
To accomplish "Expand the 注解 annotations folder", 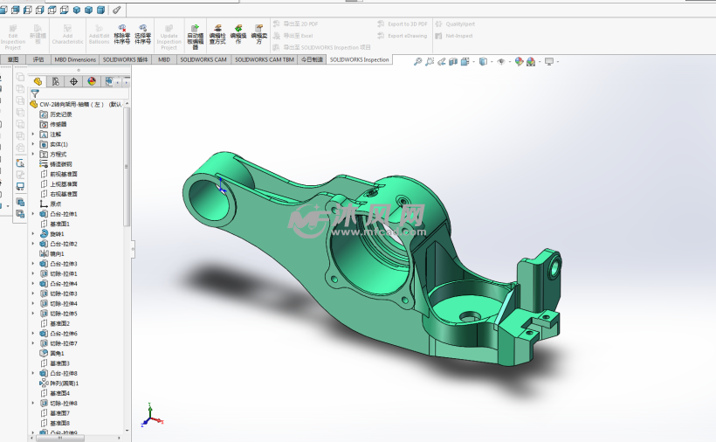I will click(33, 135).
